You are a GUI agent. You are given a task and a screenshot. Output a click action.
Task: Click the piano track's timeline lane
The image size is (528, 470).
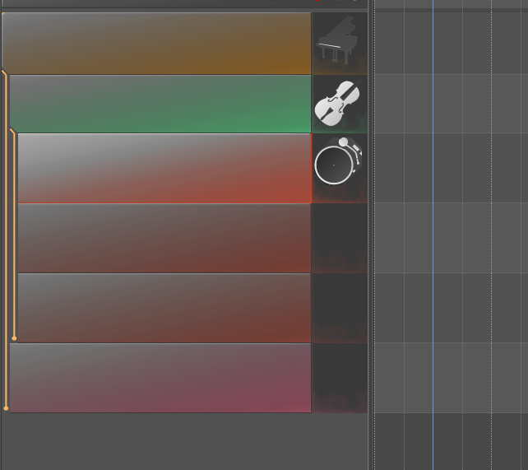(452, 44)
